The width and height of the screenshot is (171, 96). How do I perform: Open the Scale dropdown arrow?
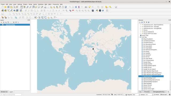pyautogui.click(x=123, y=95)
